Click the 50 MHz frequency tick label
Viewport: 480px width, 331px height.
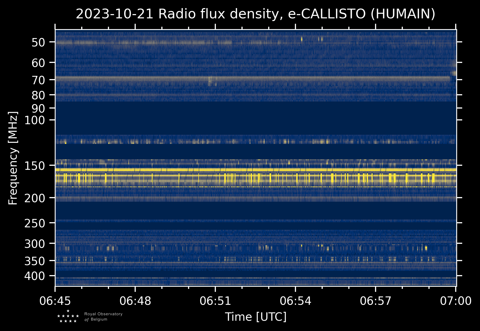[38, 42]
